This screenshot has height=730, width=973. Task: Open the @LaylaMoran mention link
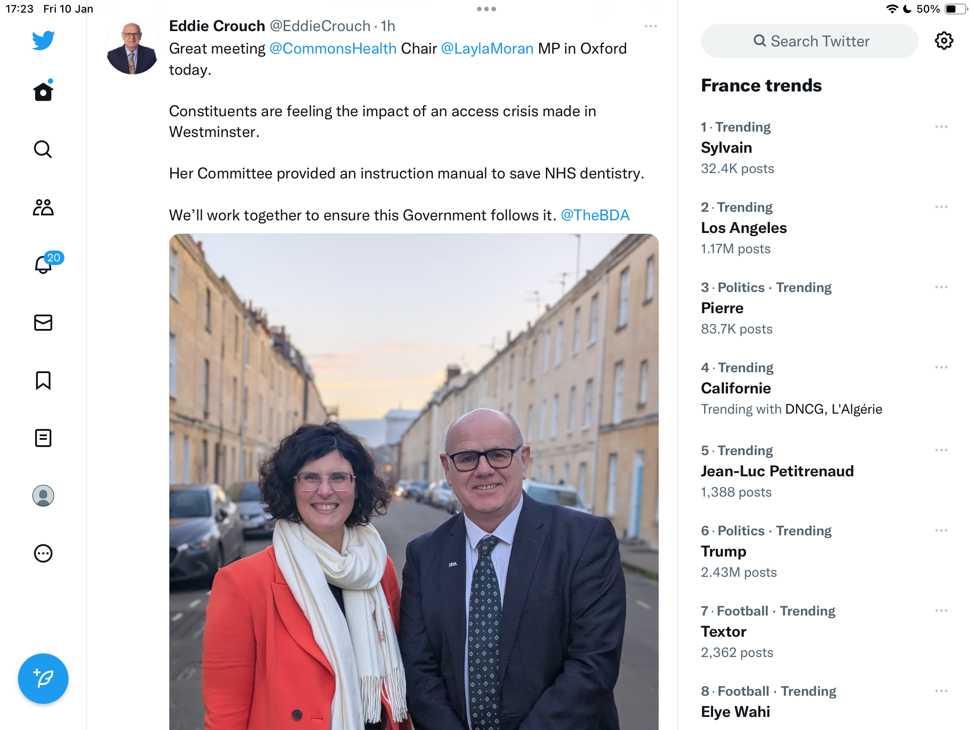point(487,48)
